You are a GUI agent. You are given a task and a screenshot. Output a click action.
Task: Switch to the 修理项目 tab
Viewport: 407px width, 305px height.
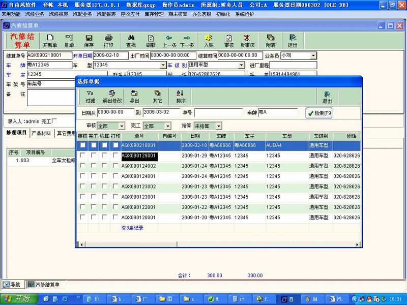(x=16, y=133)
